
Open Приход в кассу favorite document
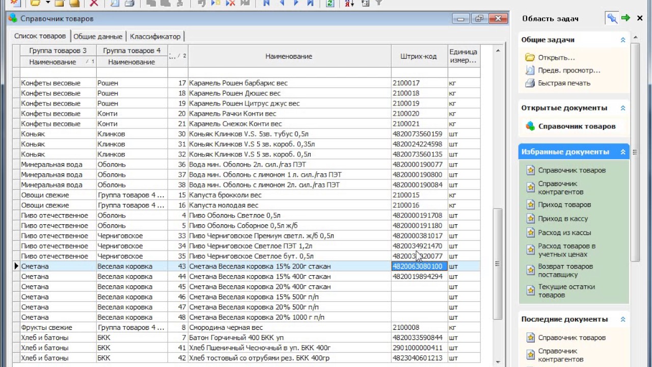(x=563, y=219)
